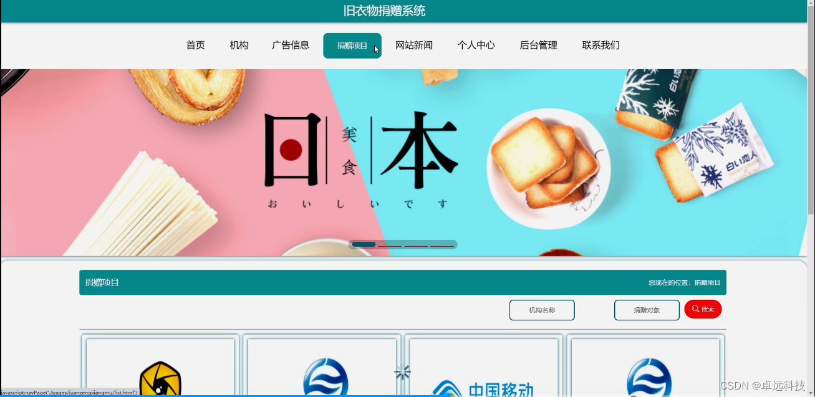Select the fourth card's blue globe logo
Viewport: 815px width, 397px height.
649,378
